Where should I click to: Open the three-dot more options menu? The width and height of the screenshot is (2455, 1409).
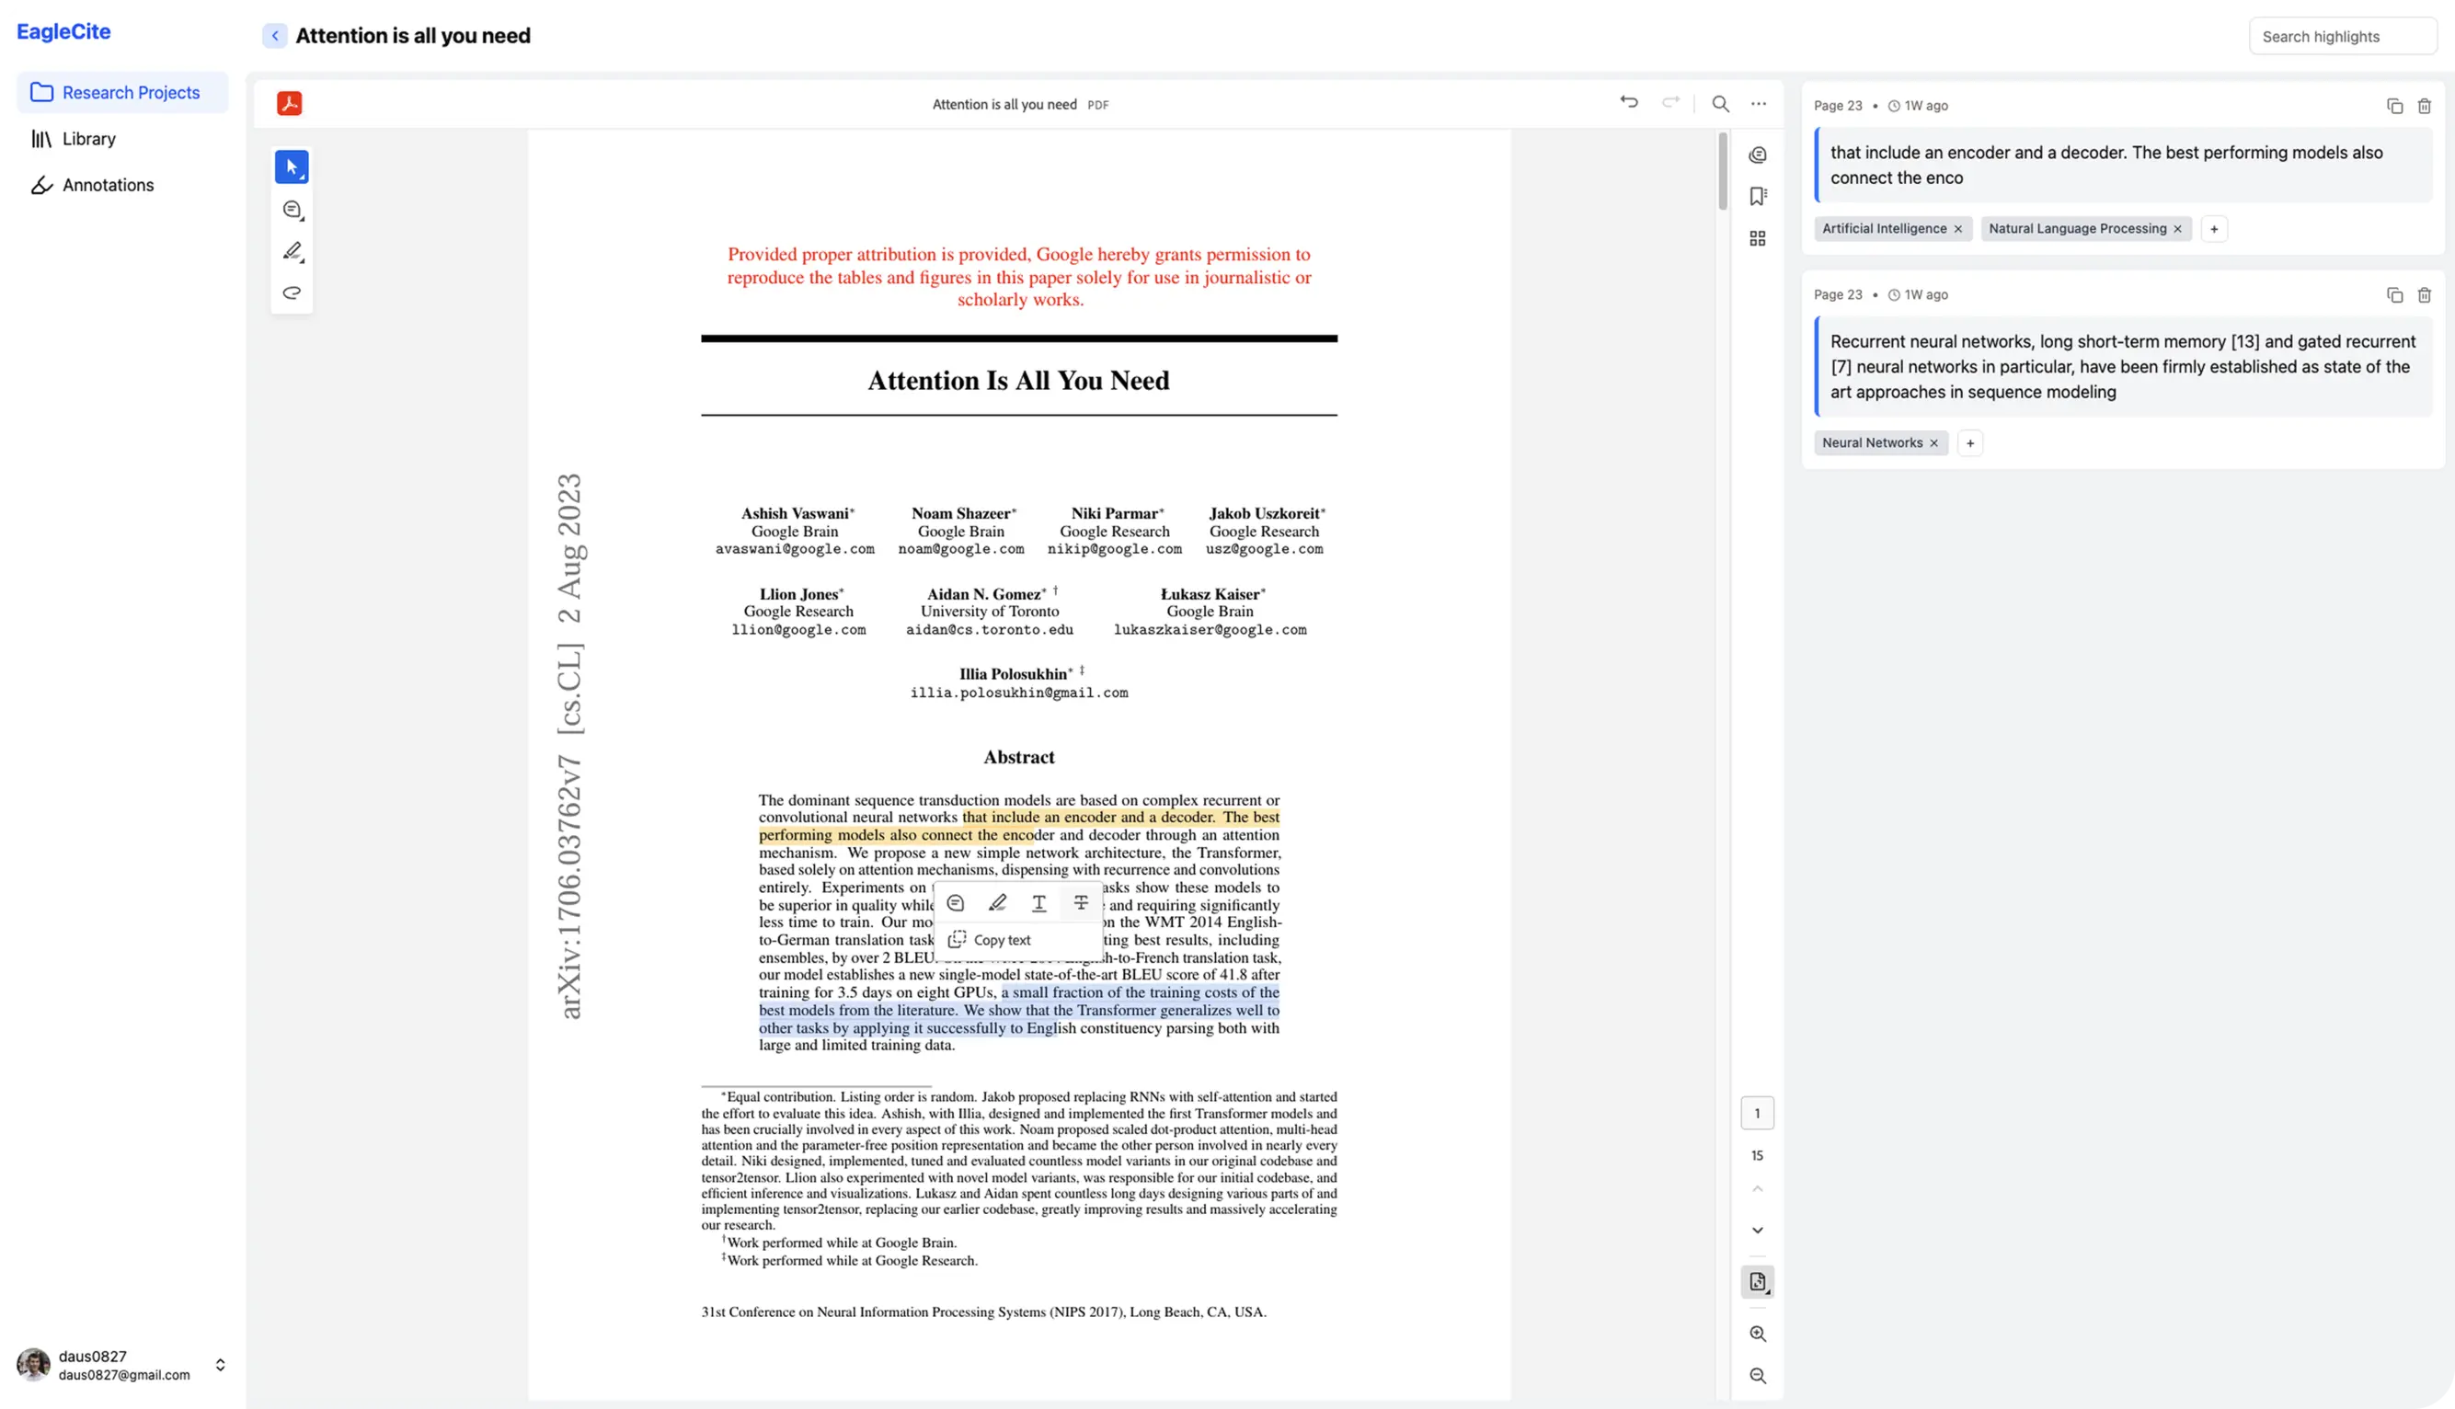(1759, 104)
